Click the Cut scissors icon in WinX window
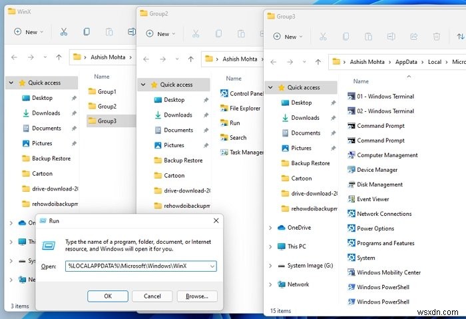466x319 pixels. coord(64,32)
